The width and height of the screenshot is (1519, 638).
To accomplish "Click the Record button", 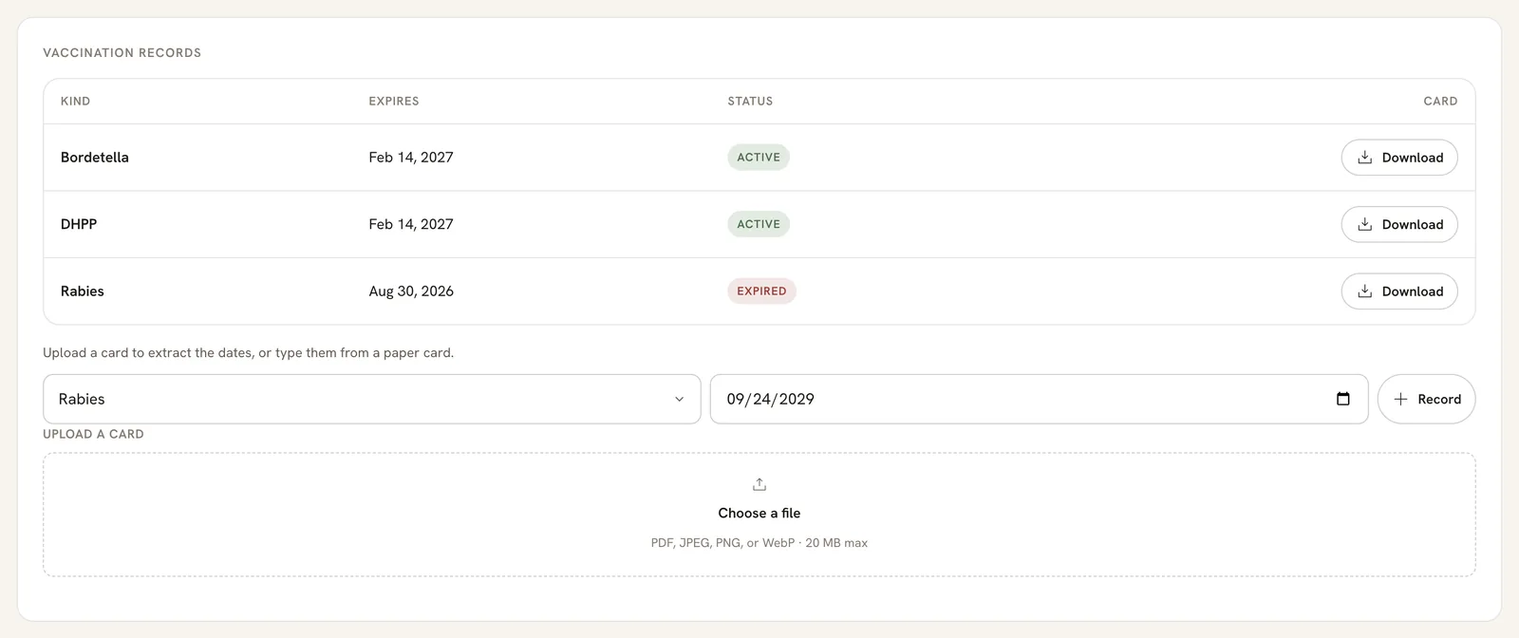I will [x=1426, y=399].
